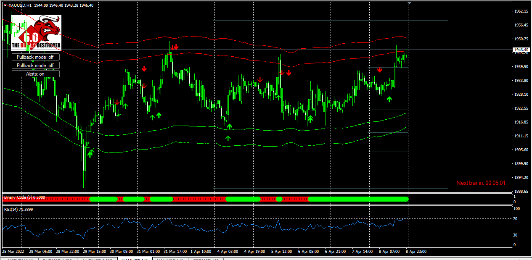Select the chart shift triangle marker on top edge

click(x=410, y=3)
